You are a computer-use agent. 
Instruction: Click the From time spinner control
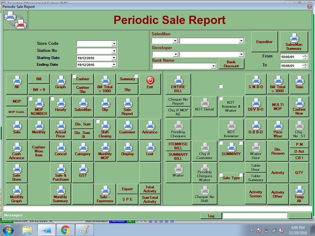pyautogui.click(x=305, y=57)
